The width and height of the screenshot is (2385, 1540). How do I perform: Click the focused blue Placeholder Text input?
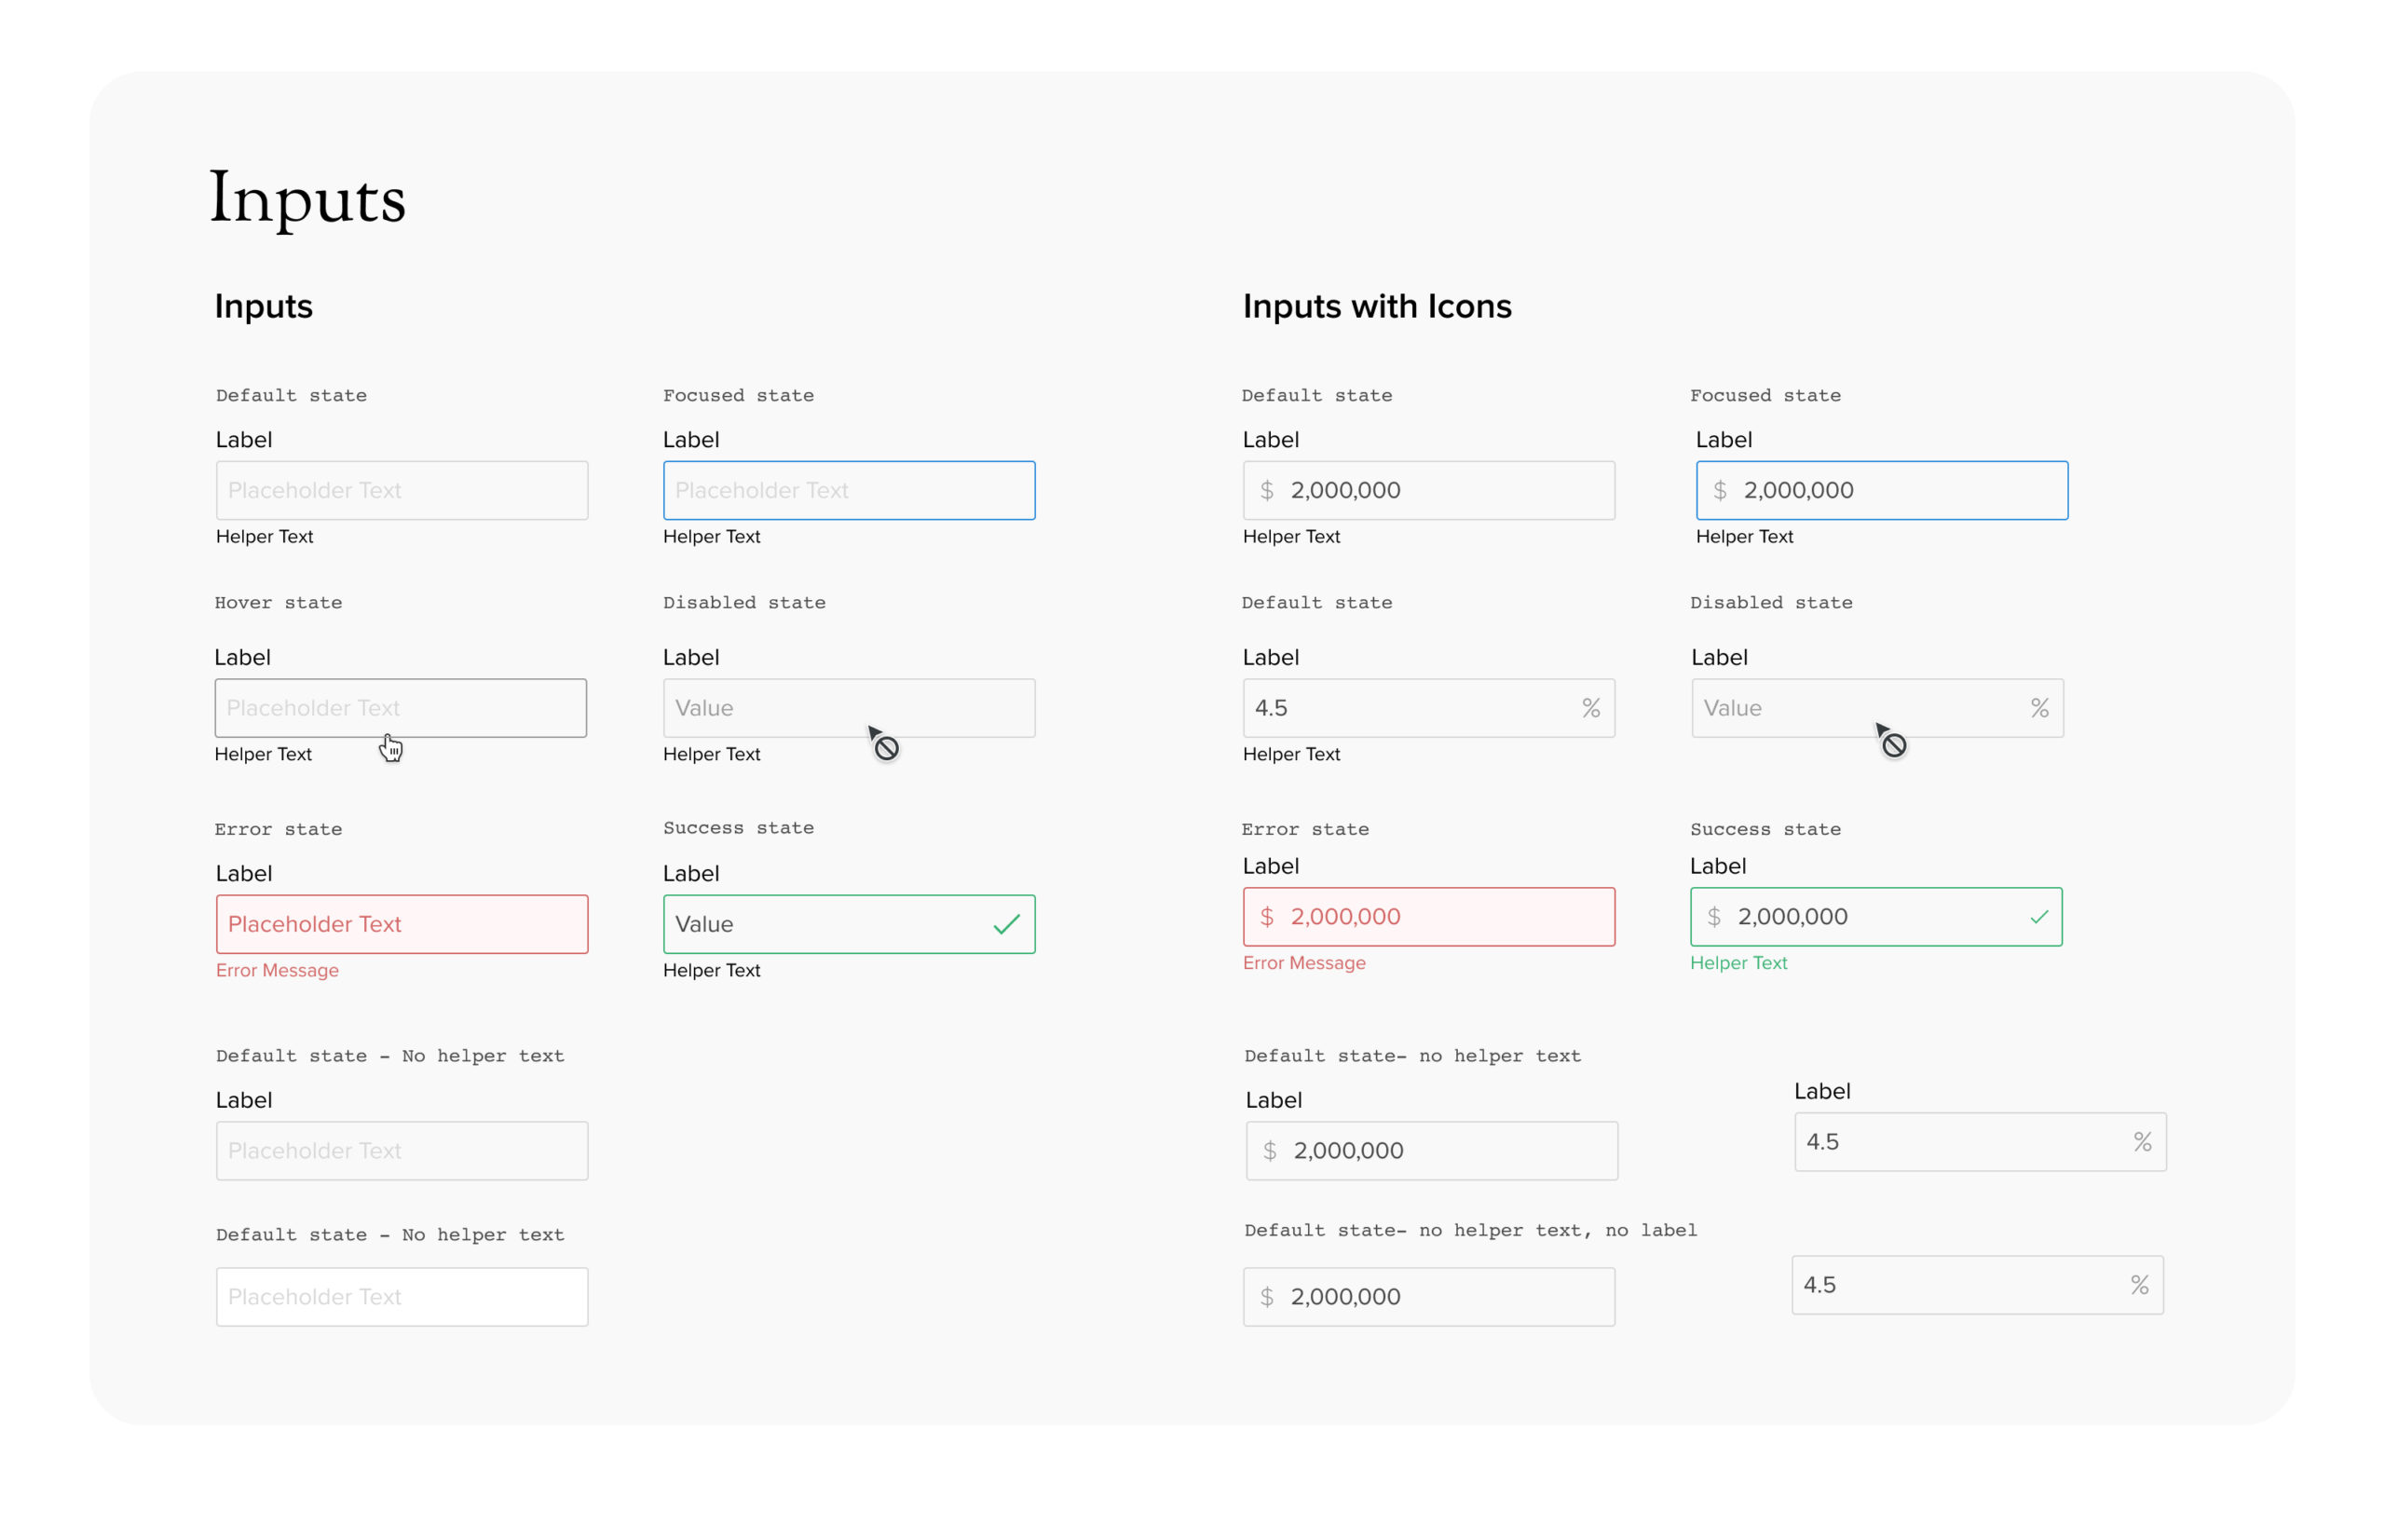pos(848,491)
